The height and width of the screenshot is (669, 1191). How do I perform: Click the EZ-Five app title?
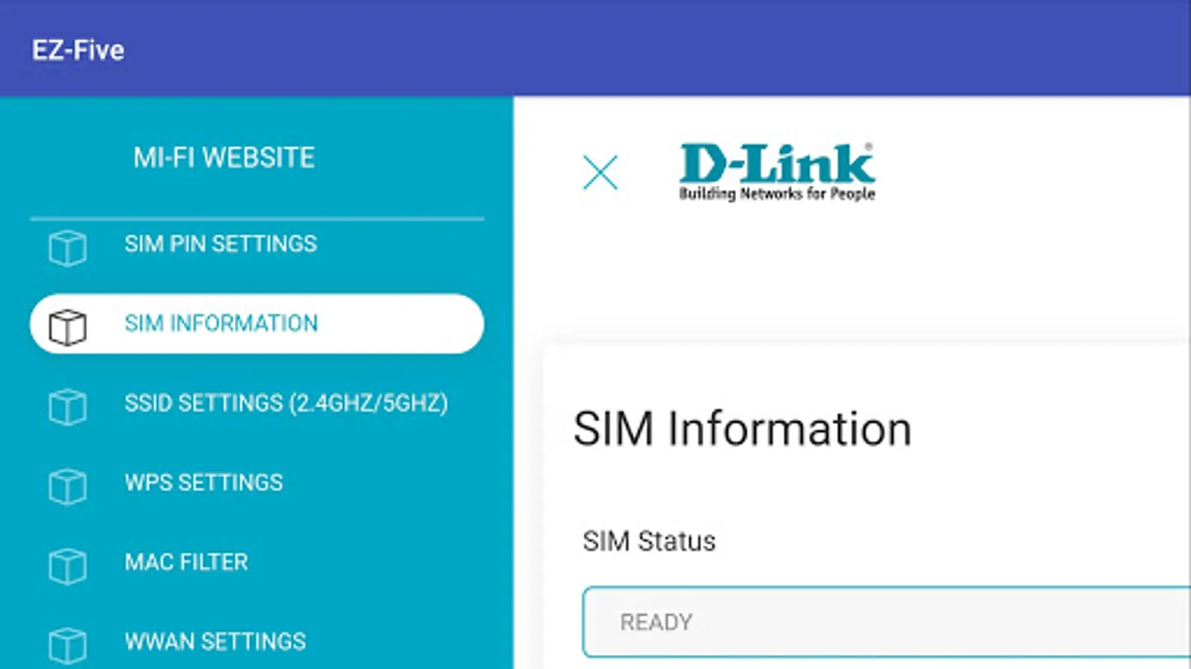[x=78, y=51]
